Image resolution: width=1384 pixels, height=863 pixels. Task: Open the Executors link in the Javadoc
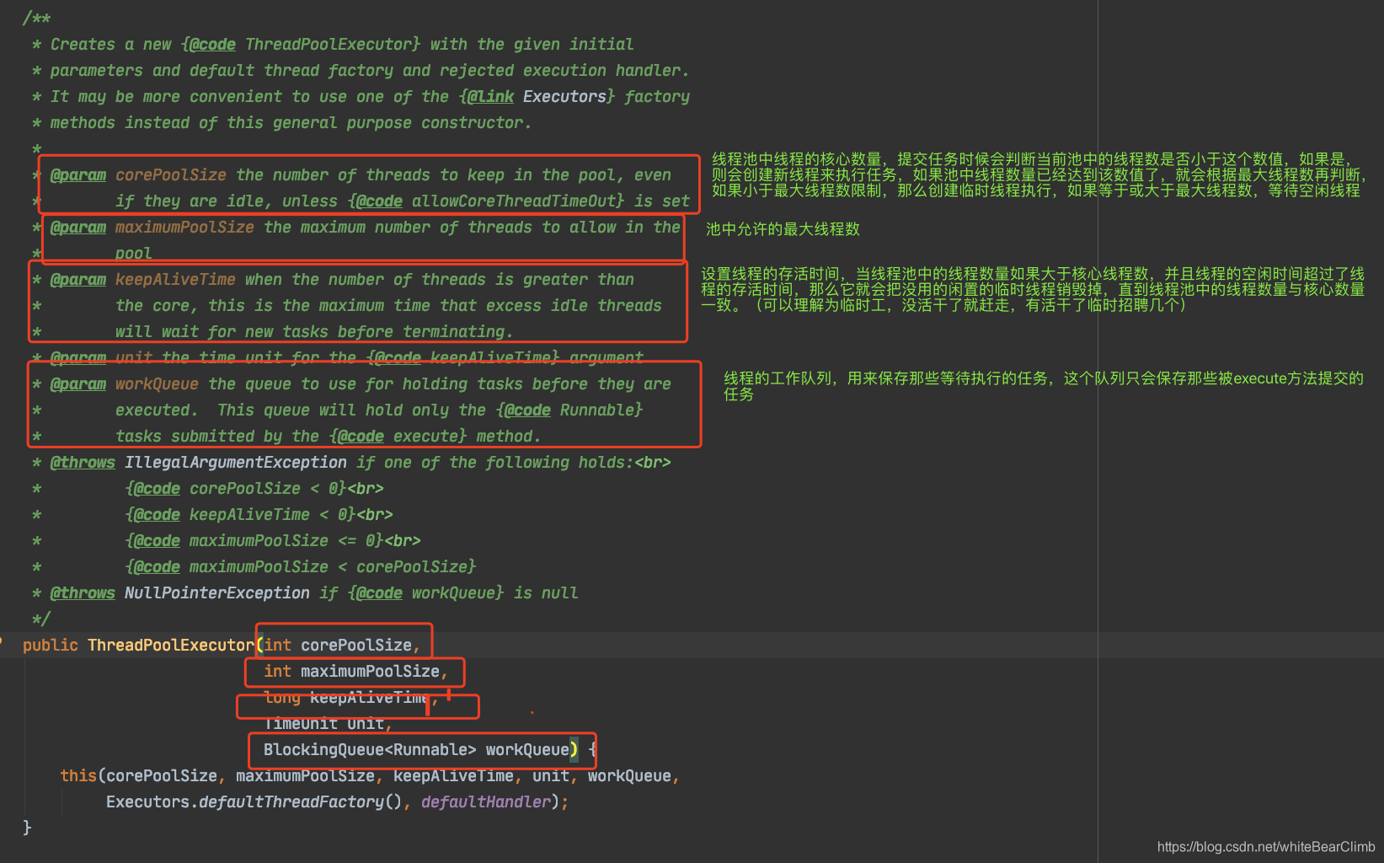tap(564, 96)
